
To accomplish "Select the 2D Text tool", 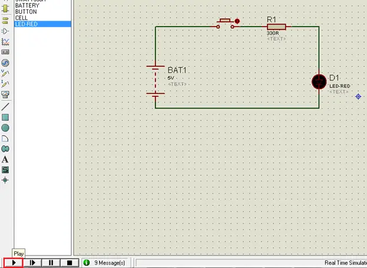I will (x=5, y=159).
